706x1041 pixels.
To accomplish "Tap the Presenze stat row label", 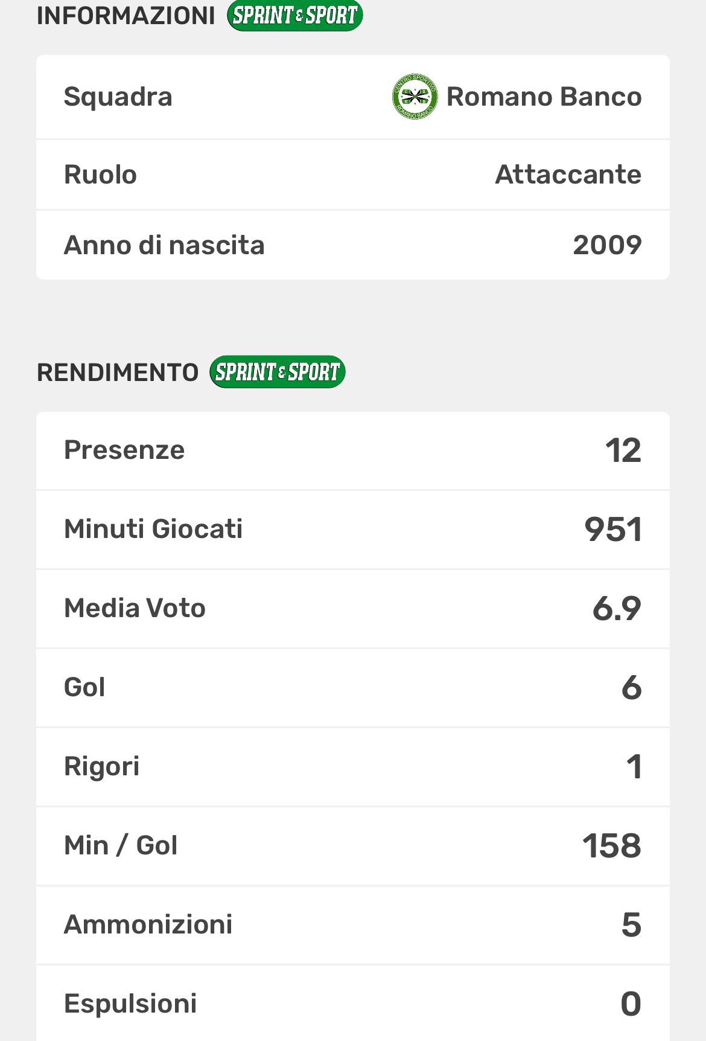I will coord(124,450).
